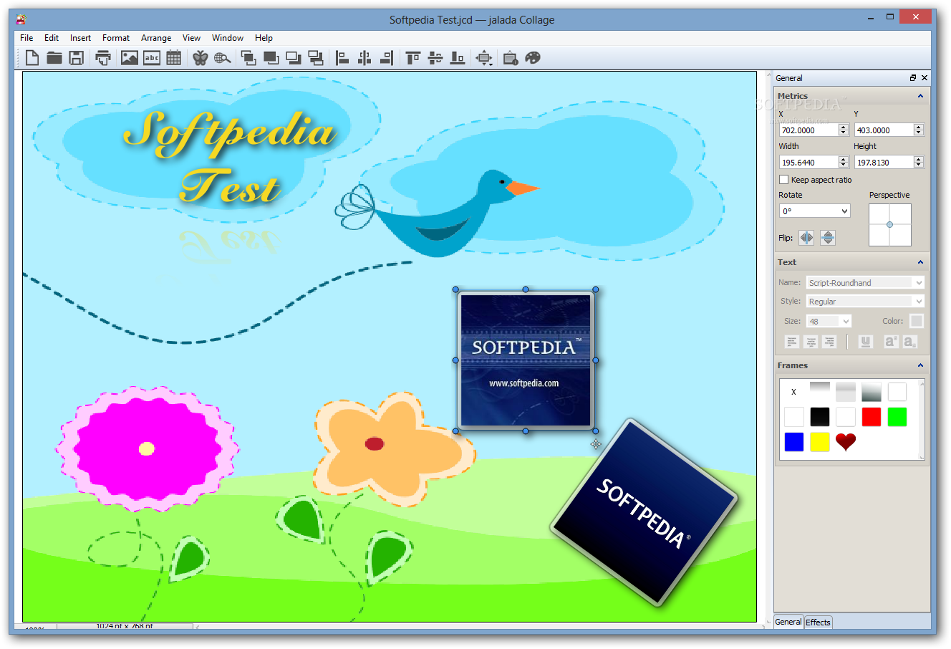Open the font Name dropdown
This screenshot has width=951, height=649.
click(x=865, y=282)
